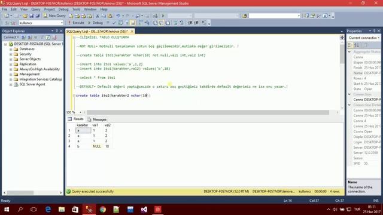Click the Open File folder icon
The width and height of the screenshot is (383, 215).
pos(25,16)
